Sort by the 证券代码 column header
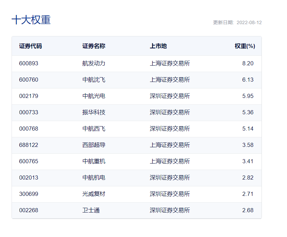 point(31,46)
